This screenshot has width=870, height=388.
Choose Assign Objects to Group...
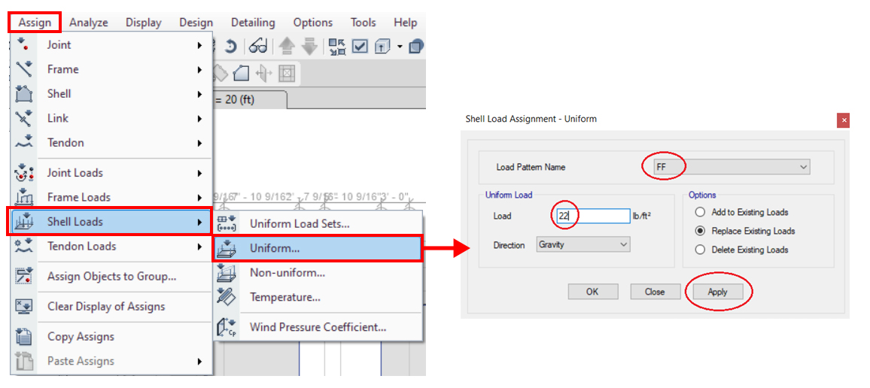(x=111, y=276)
